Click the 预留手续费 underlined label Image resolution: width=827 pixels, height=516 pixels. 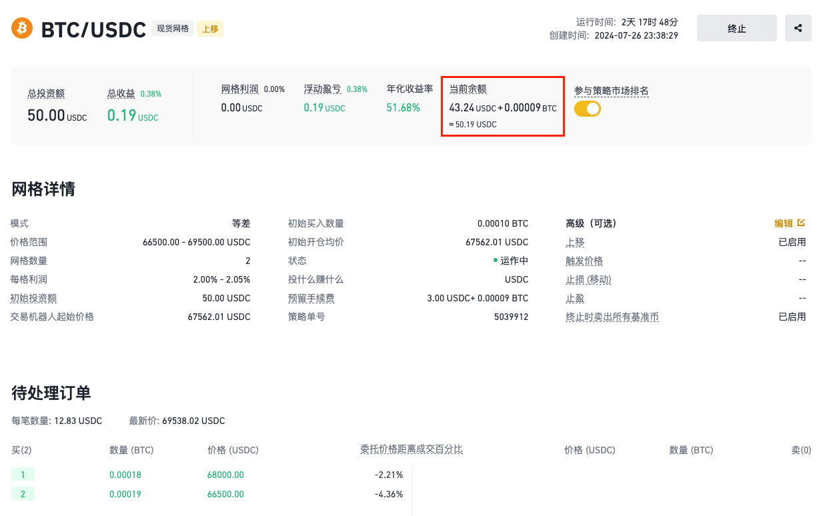(x=311, y=298)
